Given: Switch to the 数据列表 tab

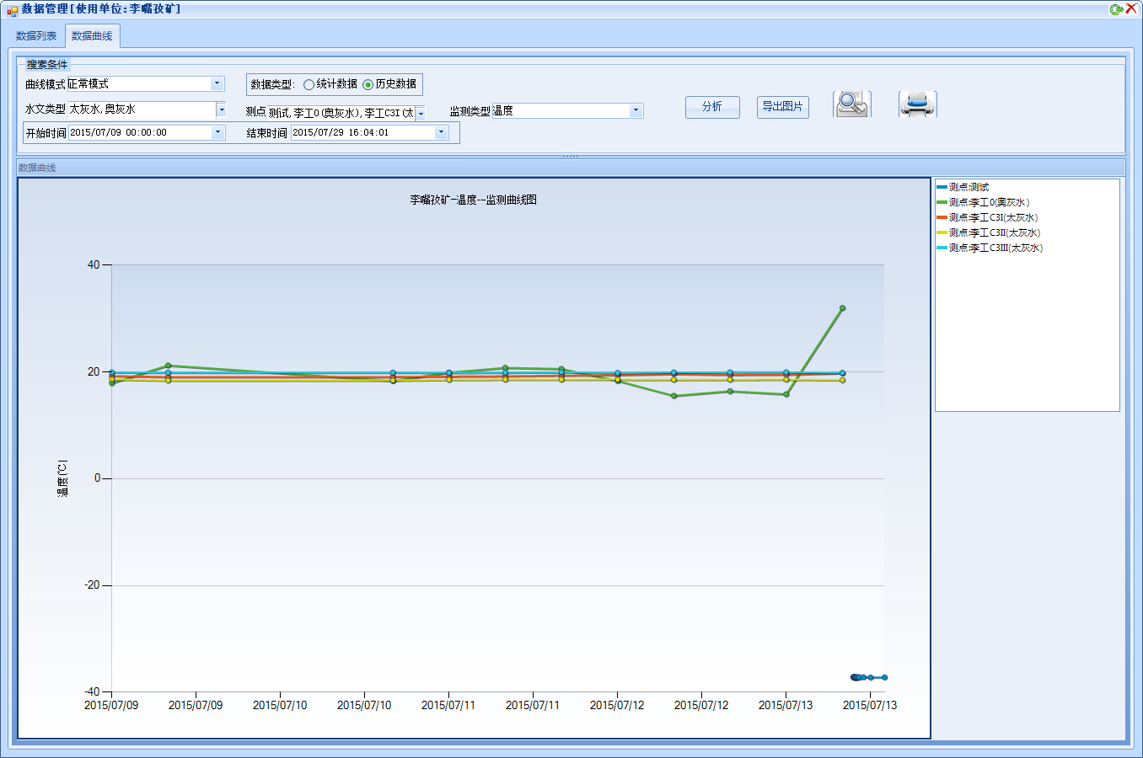Looking at the screenshot, I should (x=36, y=36).
